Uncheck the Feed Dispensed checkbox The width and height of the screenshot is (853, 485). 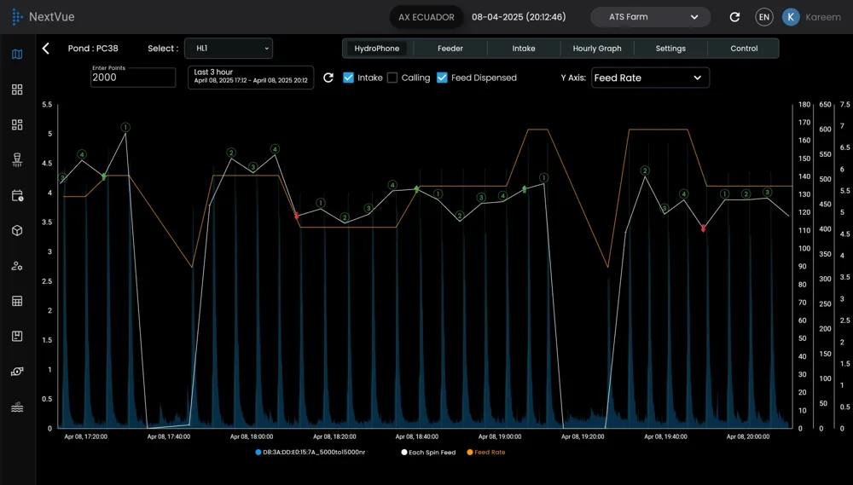click(442, 78)
